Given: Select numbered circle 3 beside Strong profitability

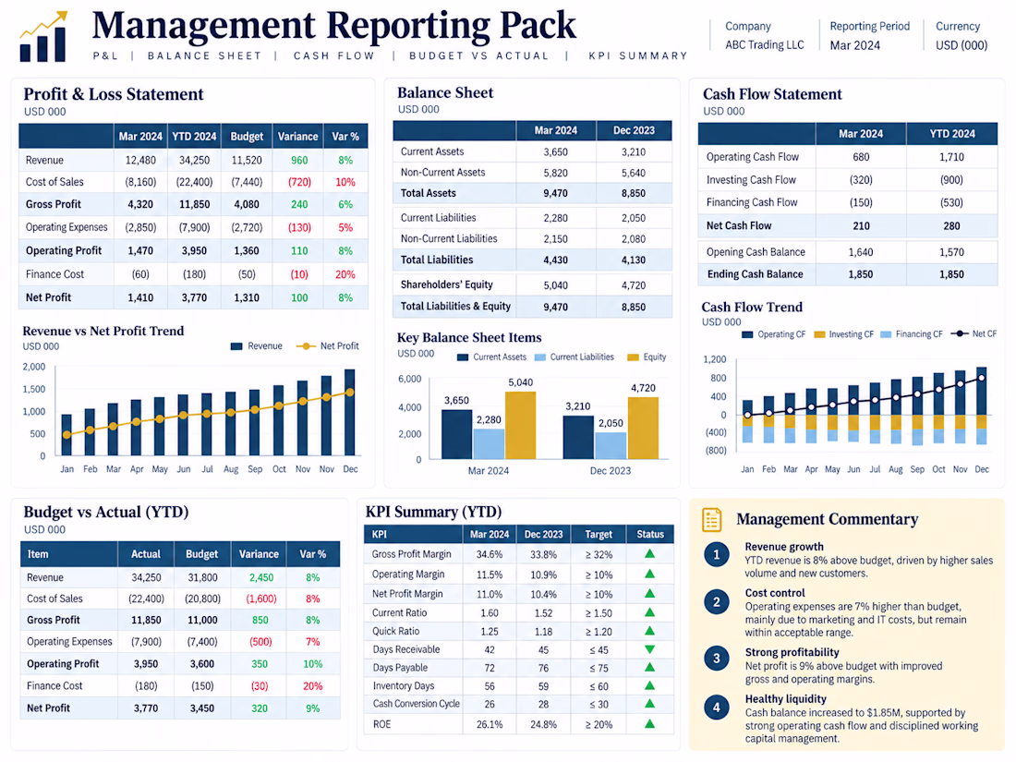Looking at the screenshot, I should pos(717,659).
